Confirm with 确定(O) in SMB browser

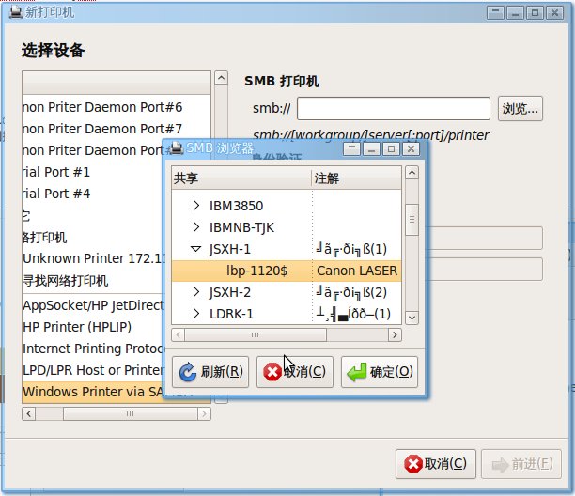tap(380, 372)
